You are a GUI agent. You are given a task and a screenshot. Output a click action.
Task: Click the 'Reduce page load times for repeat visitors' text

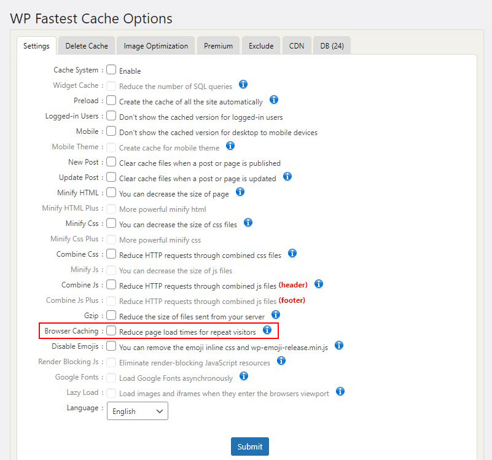pyautogui.click(x=187, y=332)
